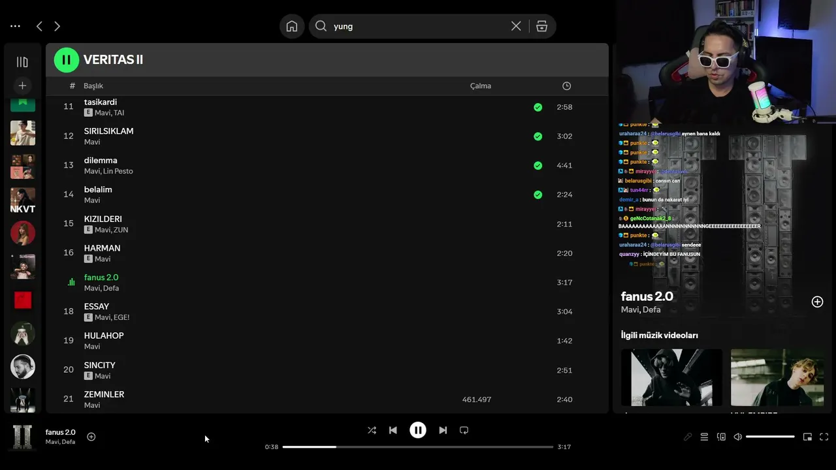Screen dimensions: 836x470
Task: Seek on the song progress bar
Action: coord(418,447)
